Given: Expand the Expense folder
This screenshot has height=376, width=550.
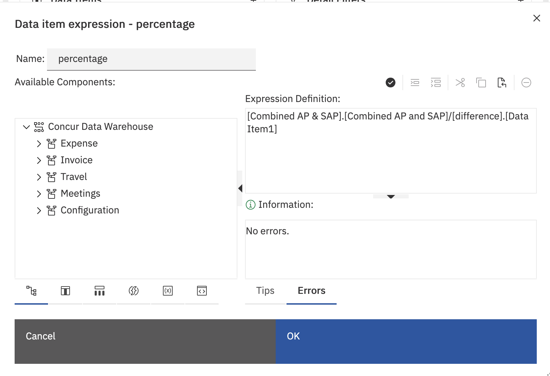Looking at the screenshot, I should [x=39, y=144].
